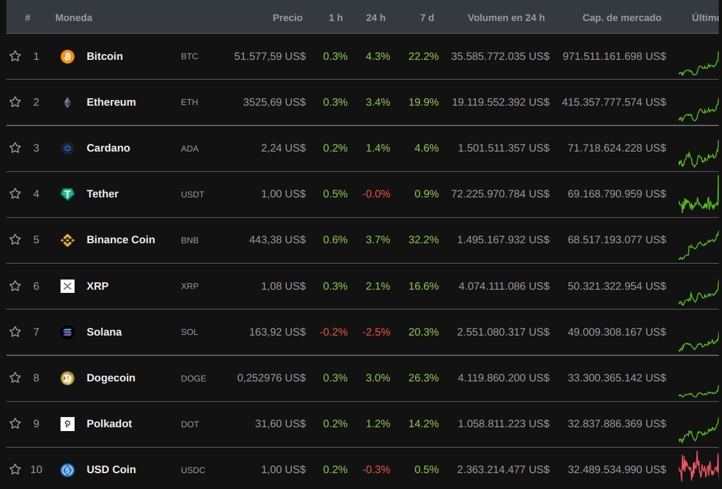View Bitcoin 7-day sparkline chart
The image size is (722, 489).
pos(698,64)
